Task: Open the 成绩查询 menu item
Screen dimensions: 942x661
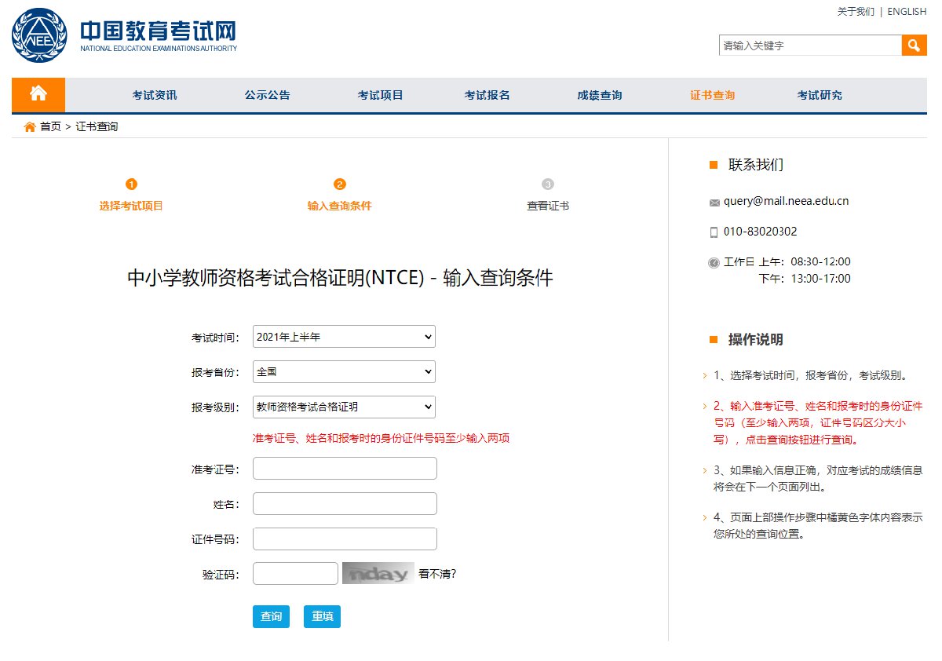Action: point(600,95)
